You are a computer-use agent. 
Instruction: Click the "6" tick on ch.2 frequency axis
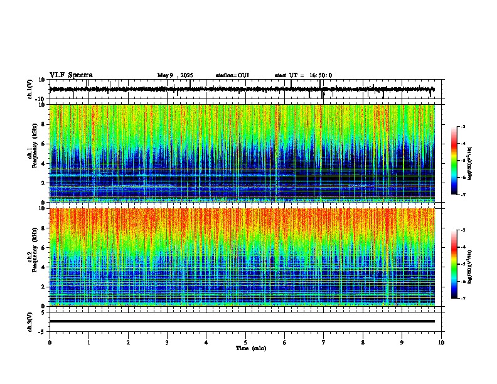click(x=44, y=248)
